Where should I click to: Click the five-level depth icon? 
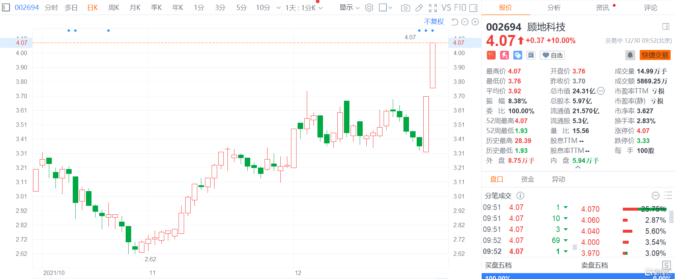[x=666, y=265]
